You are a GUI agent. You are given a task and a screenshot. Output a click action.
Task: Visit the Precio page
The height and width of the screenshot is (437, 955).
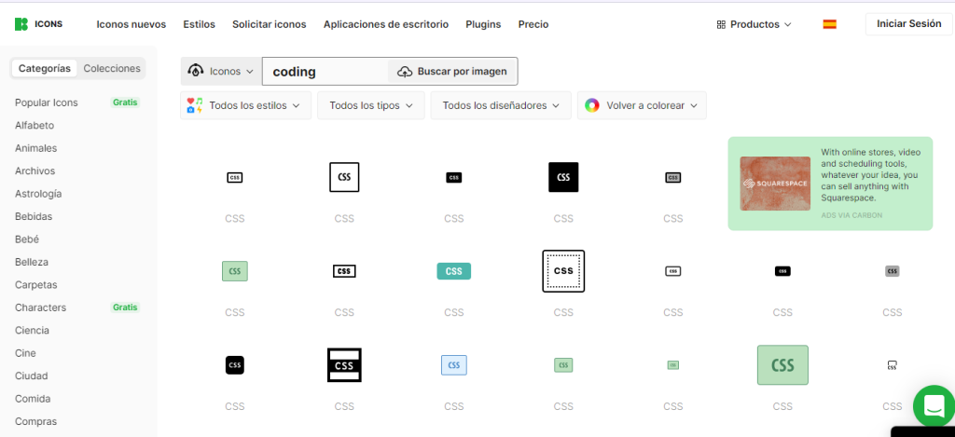(x=533, y=24)
